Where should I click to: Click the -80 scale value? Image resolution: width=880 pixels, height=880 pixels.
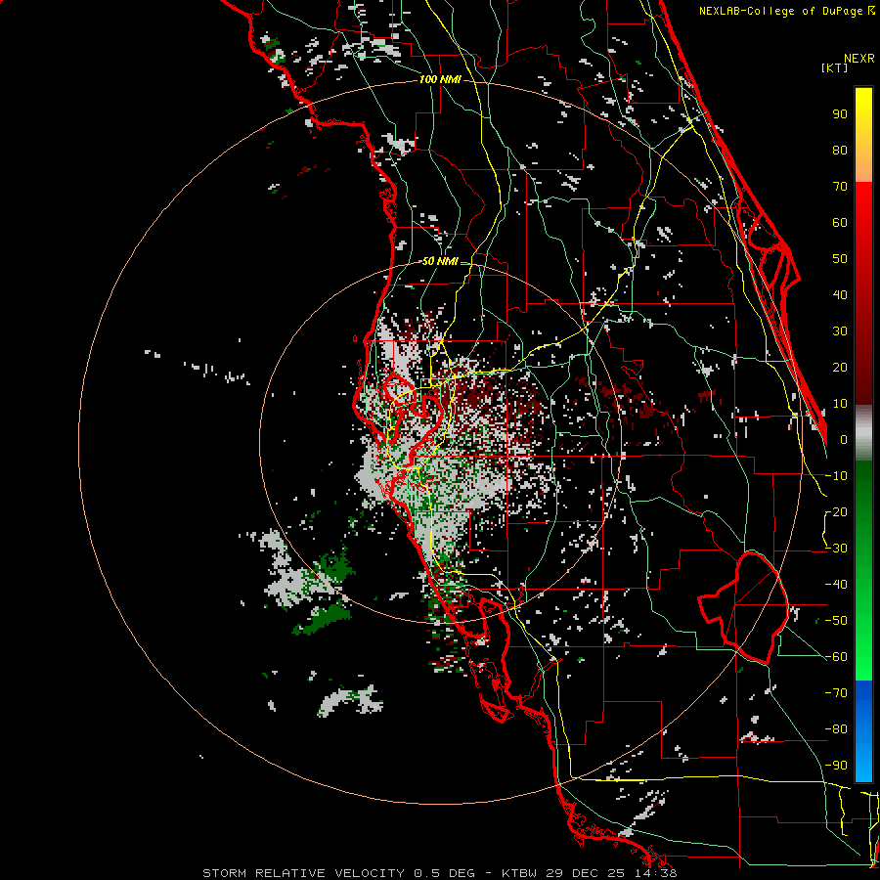click(x=836, y=729)
